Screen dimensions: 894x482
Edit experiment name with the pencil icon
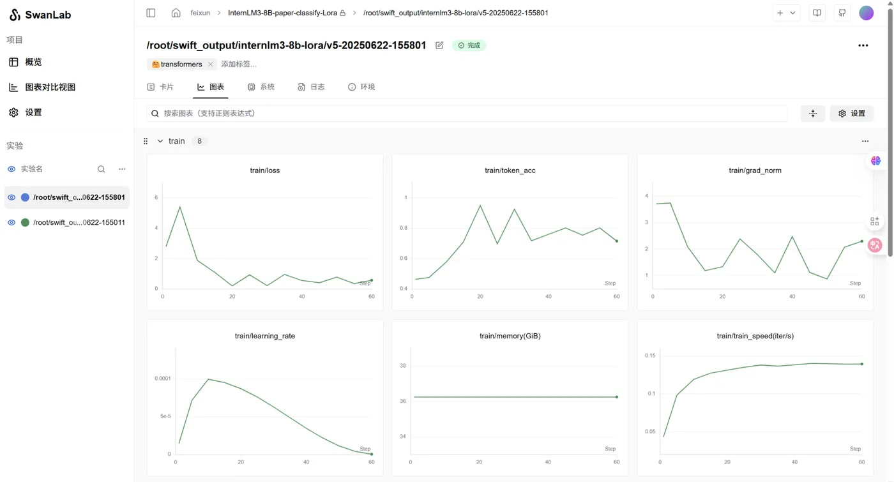click(439, 45)
